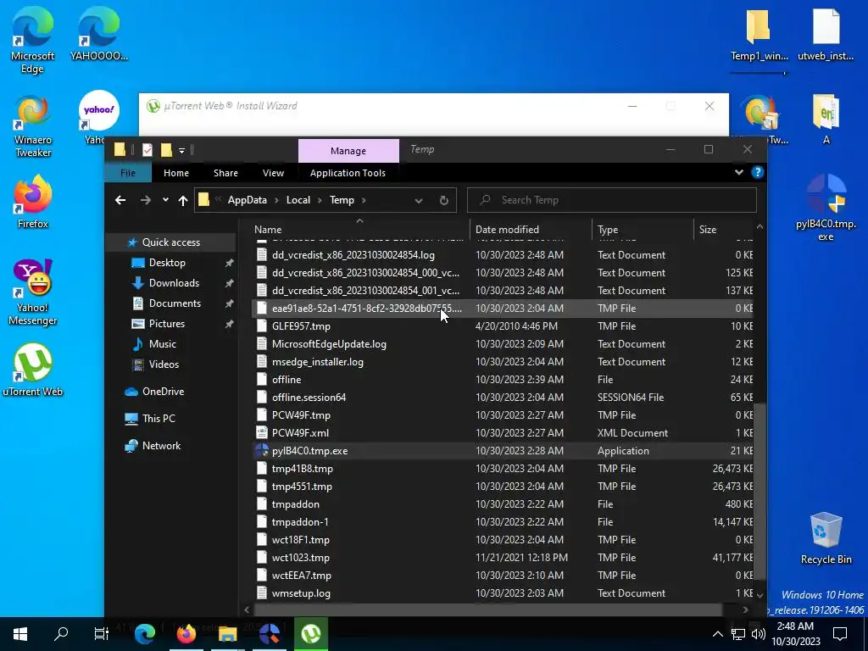Switch to uTorrent installer on taskbar
868x651 pixels.
click(x=310, y=634)
